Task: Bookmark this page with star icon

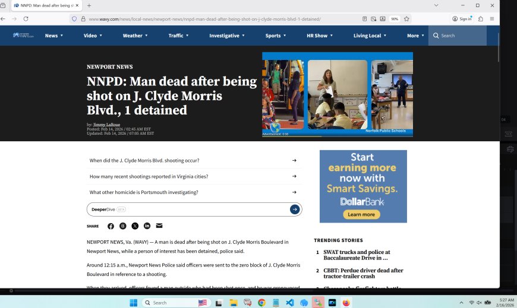Action: [406, 19]
